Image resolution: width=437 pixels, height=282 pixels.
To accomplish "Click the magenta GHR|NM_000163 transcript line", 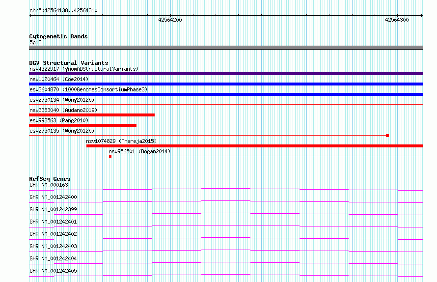I will pyautogui.click(x=226, y=190).
